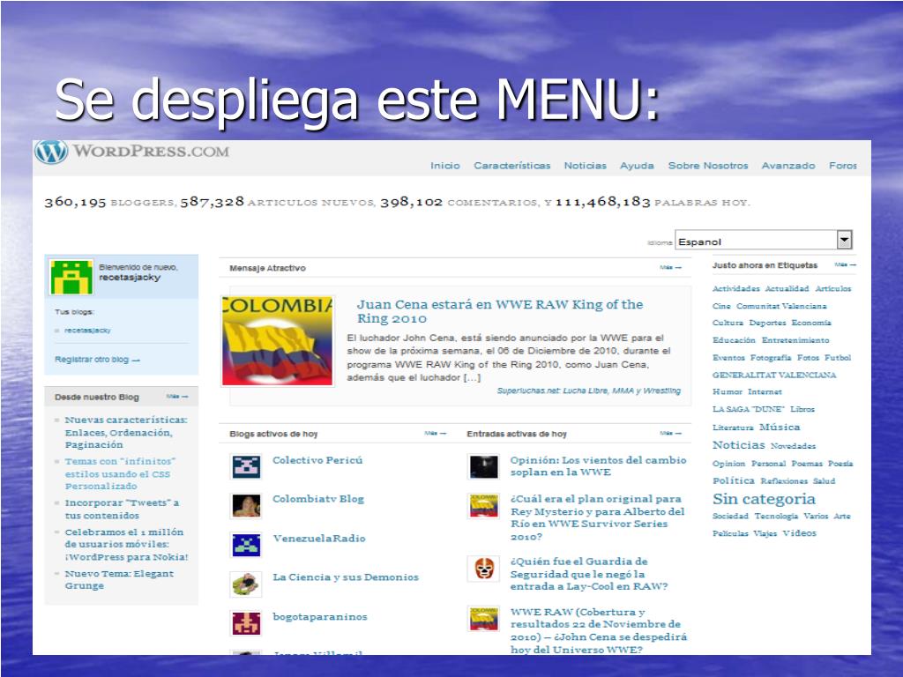Click Más link in Justo ahora en Etiquetas
This screenshot has height=677, width=903.
coord(845,264)
